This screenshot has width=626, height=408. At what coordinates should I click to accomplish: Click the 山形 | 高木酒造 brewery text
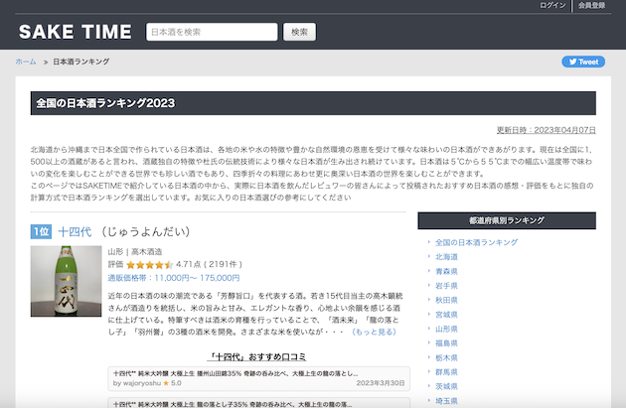tap(135, 252)
